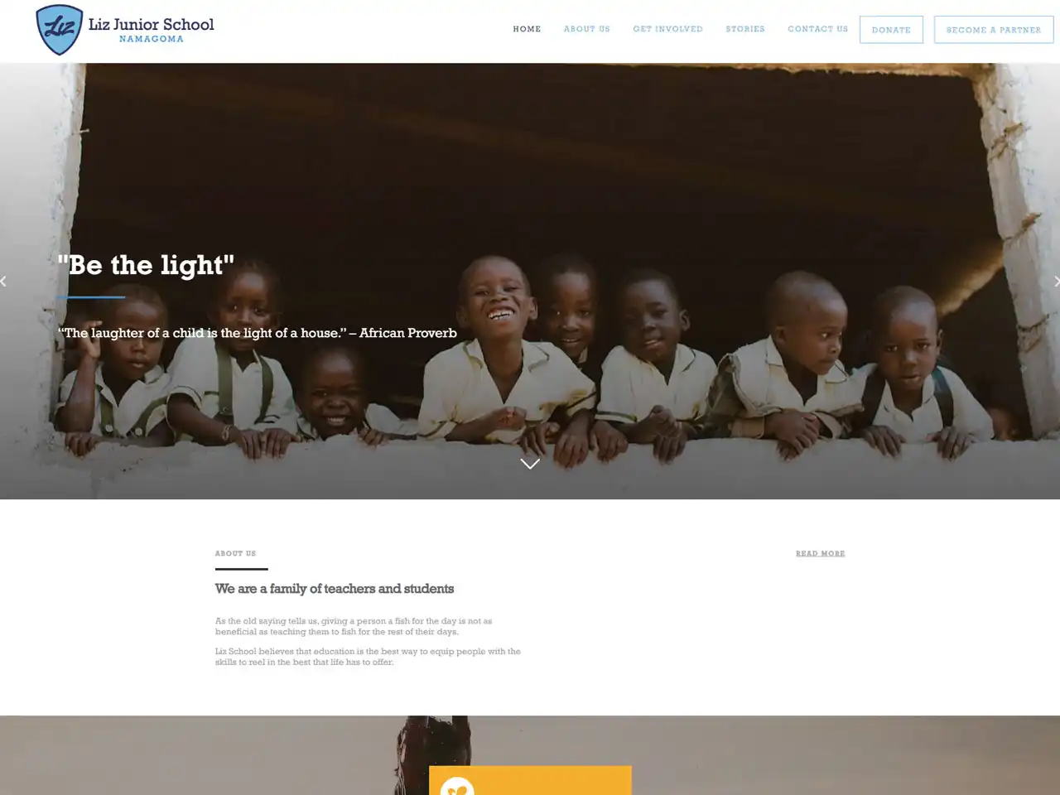Viewport: 1060px width, 795px height.
Task: Click the white circular heart icon
Action: click(x=457, y=786)
